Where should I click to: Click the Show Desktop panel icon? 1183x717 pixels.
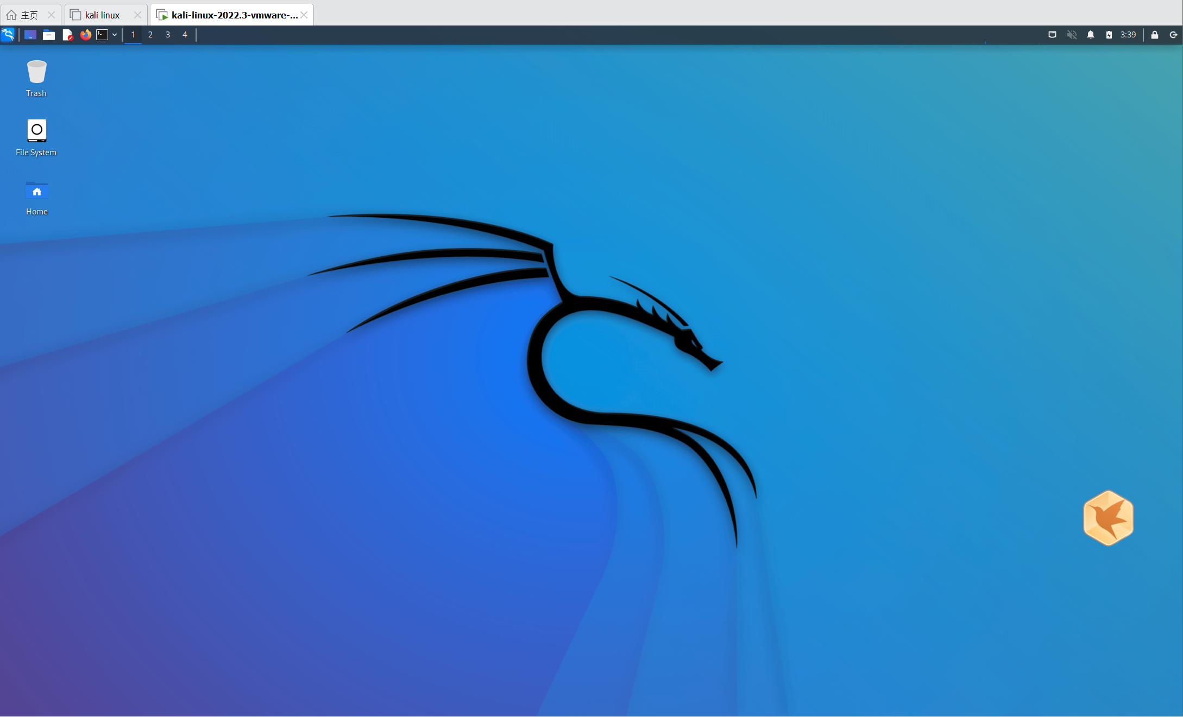tap(30, 35)
